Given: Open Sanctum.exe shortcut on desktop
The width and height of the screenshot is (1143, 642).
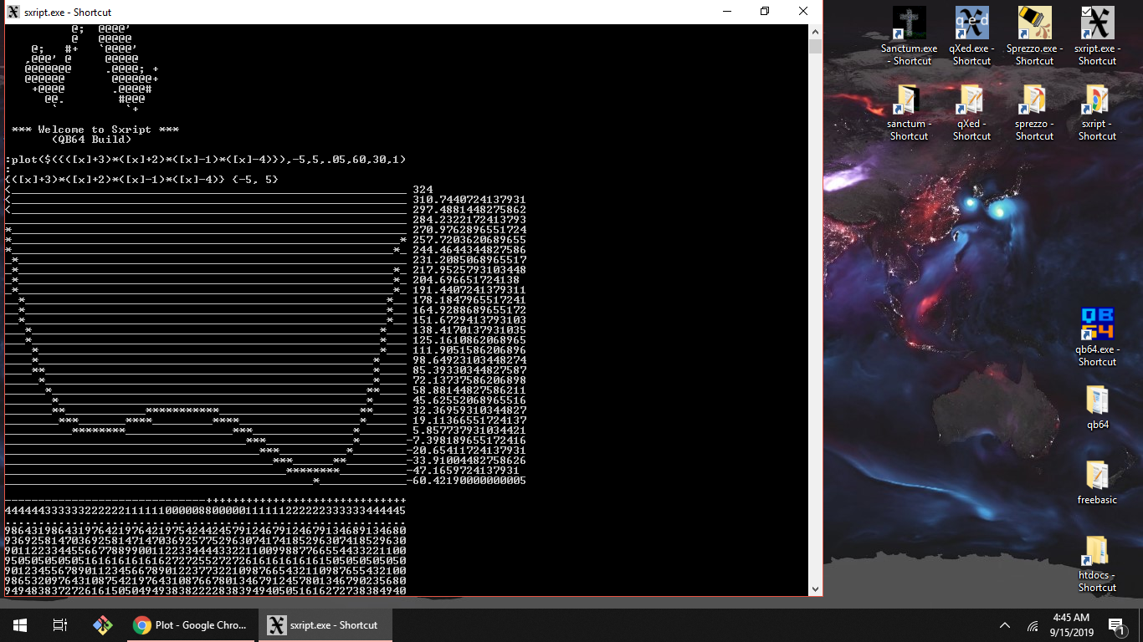Looking at the screenshot, I should coord(909,25).
